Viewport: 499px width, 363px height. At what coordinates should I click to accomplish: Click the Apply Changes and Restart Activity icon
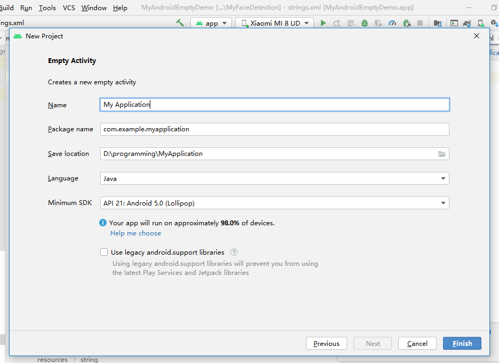click(x=337, y=23)
